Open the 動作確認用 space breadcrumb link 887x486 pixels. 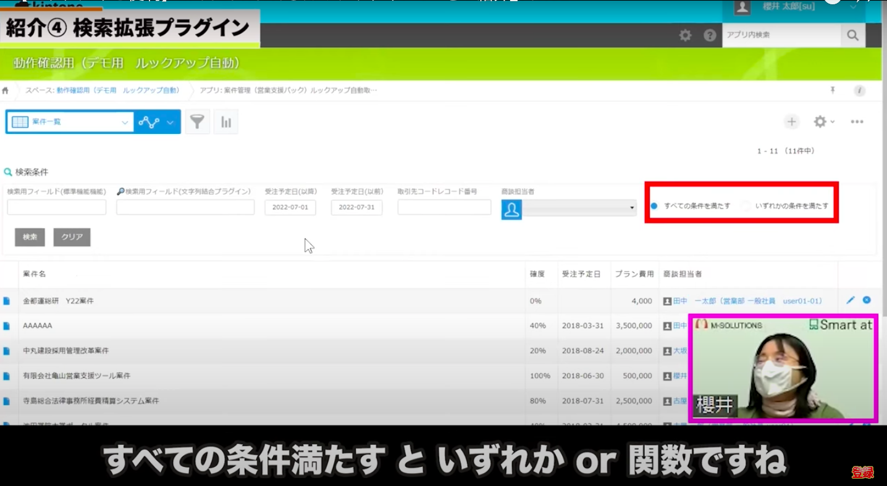(x=117, y=91)
